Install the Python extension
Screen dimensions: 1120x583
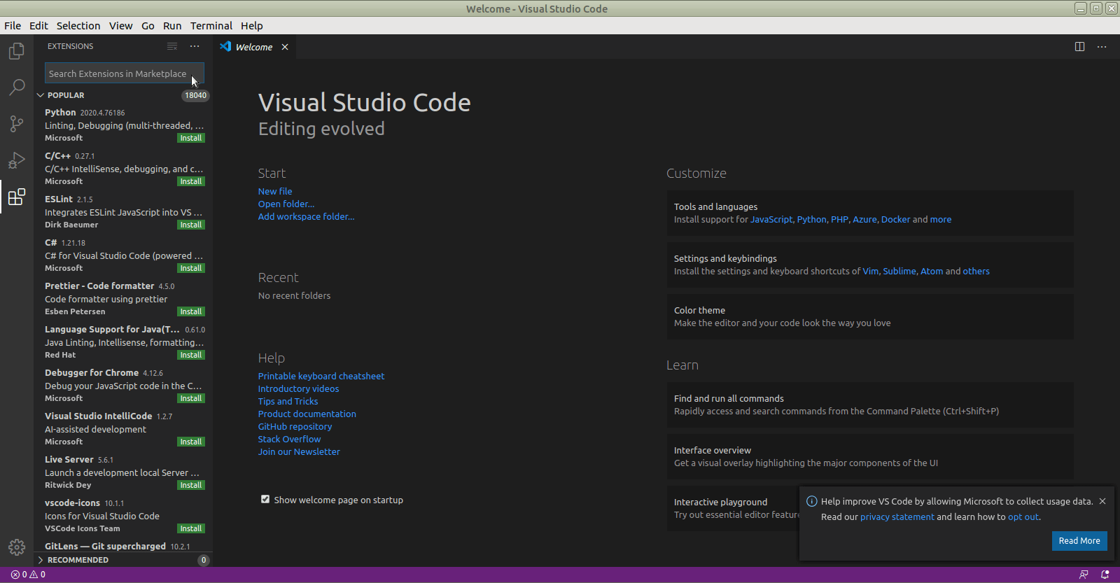[191, 139]
